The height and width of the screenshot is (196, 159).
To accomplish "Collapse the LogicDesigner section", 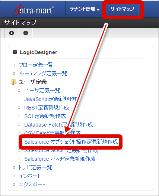I will point(15,52).
